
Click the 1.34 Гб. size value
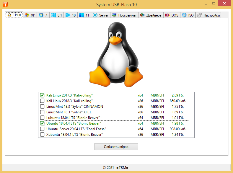point(178,135)
